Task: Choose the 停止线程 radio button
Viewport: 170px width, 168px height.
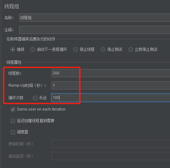Action: 75,50
